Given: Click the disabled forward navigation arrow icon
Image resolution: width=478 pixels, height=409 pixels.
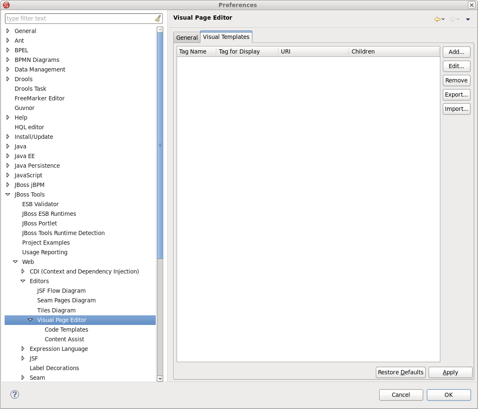Looking at the screenshot, I should (x=452, y=19).
